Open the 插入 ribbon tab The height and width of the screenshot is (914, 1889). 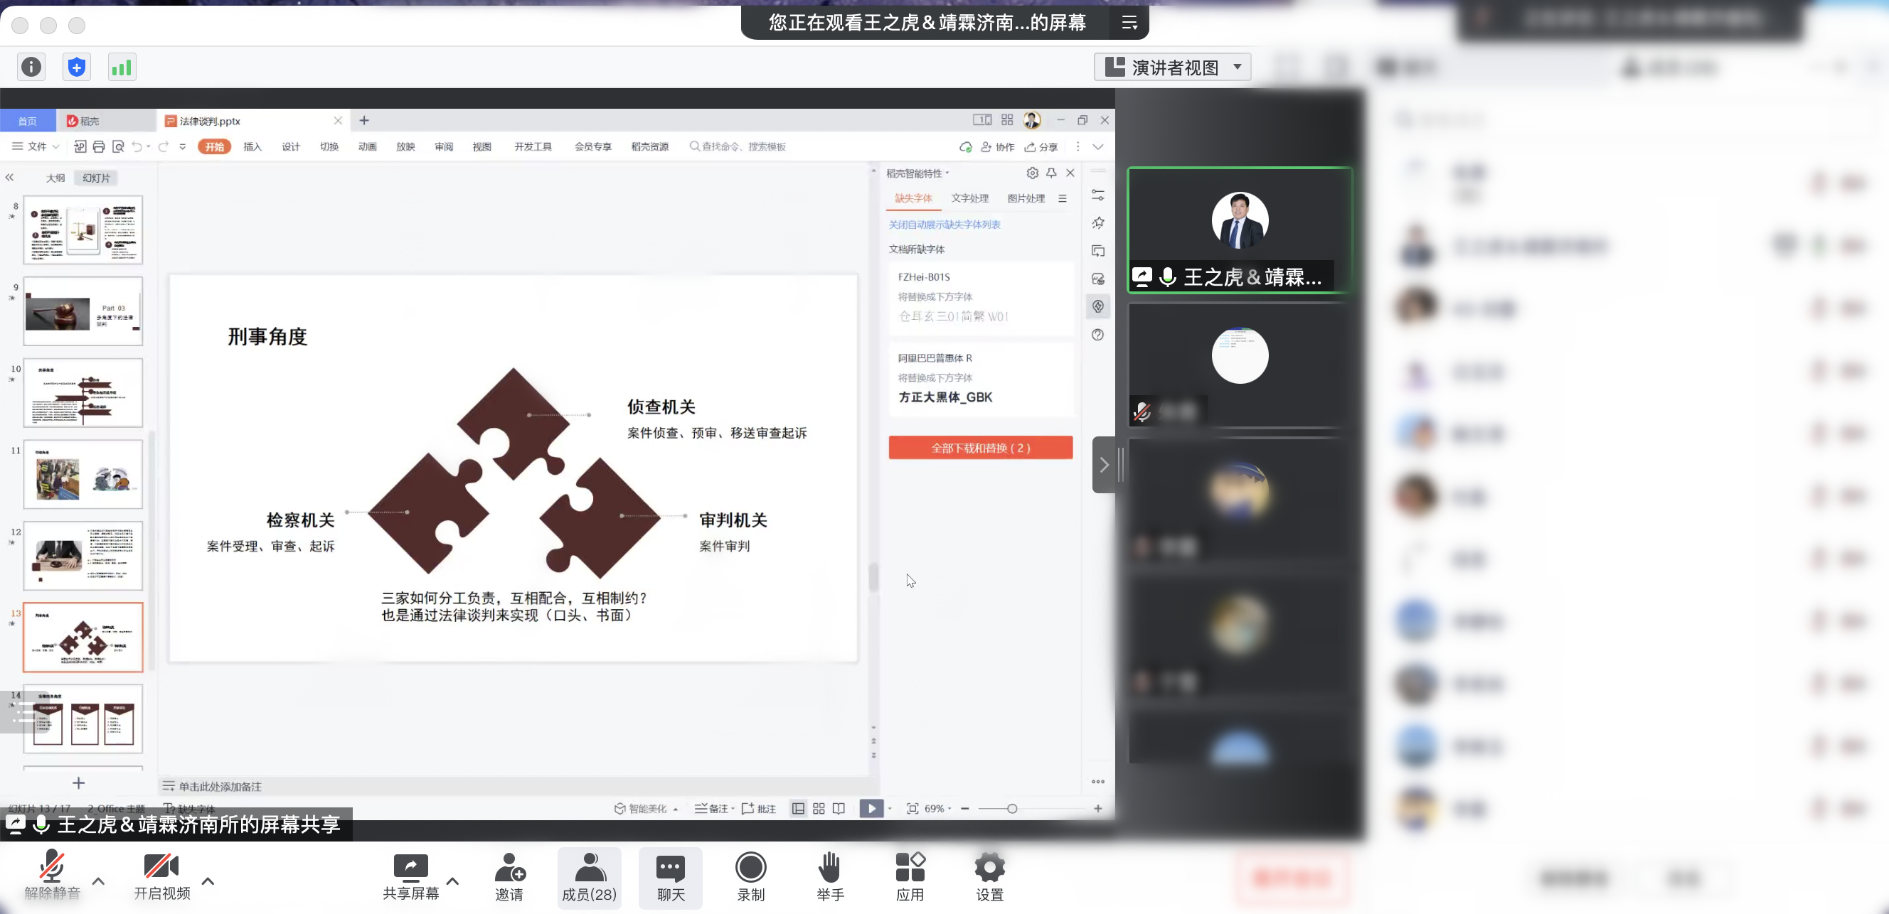(253, 146)
